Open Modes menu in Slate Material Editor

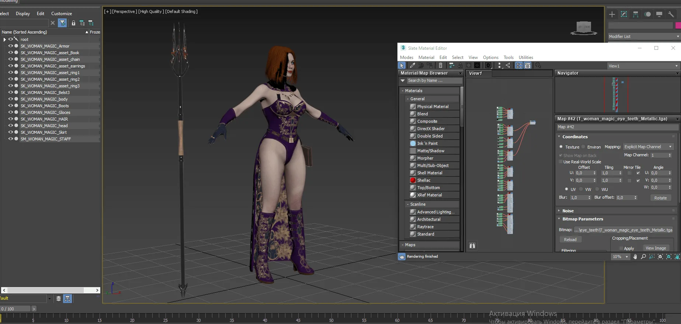407,58
